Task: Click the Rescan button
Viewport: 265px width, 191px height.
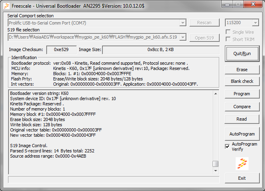Action: pos(204,23)
